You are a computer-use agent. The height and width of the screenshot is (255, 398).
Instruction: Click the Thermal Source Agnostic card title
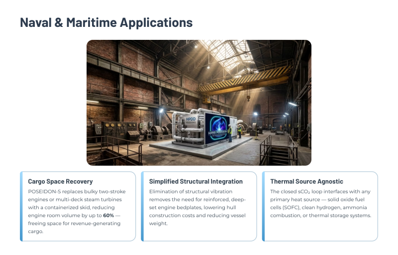click(x=306, y=181)
